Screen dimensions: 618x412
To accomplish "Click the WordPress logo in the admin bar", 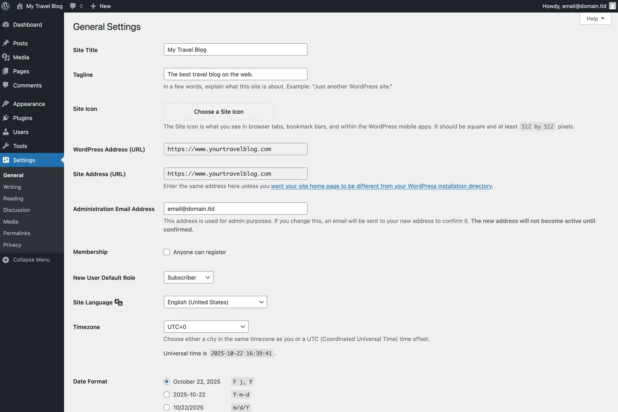I will click(5, 6).
